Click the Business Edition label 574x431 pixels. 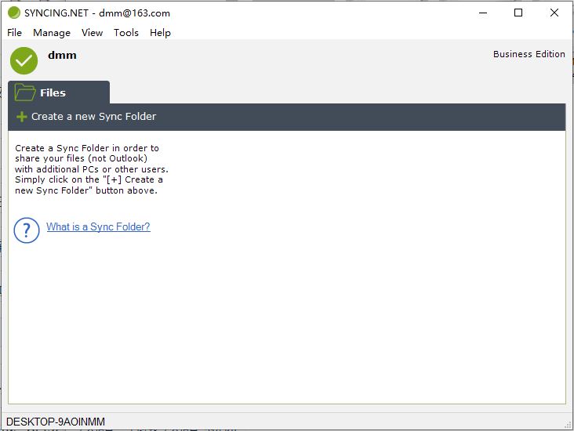[529, 54]
